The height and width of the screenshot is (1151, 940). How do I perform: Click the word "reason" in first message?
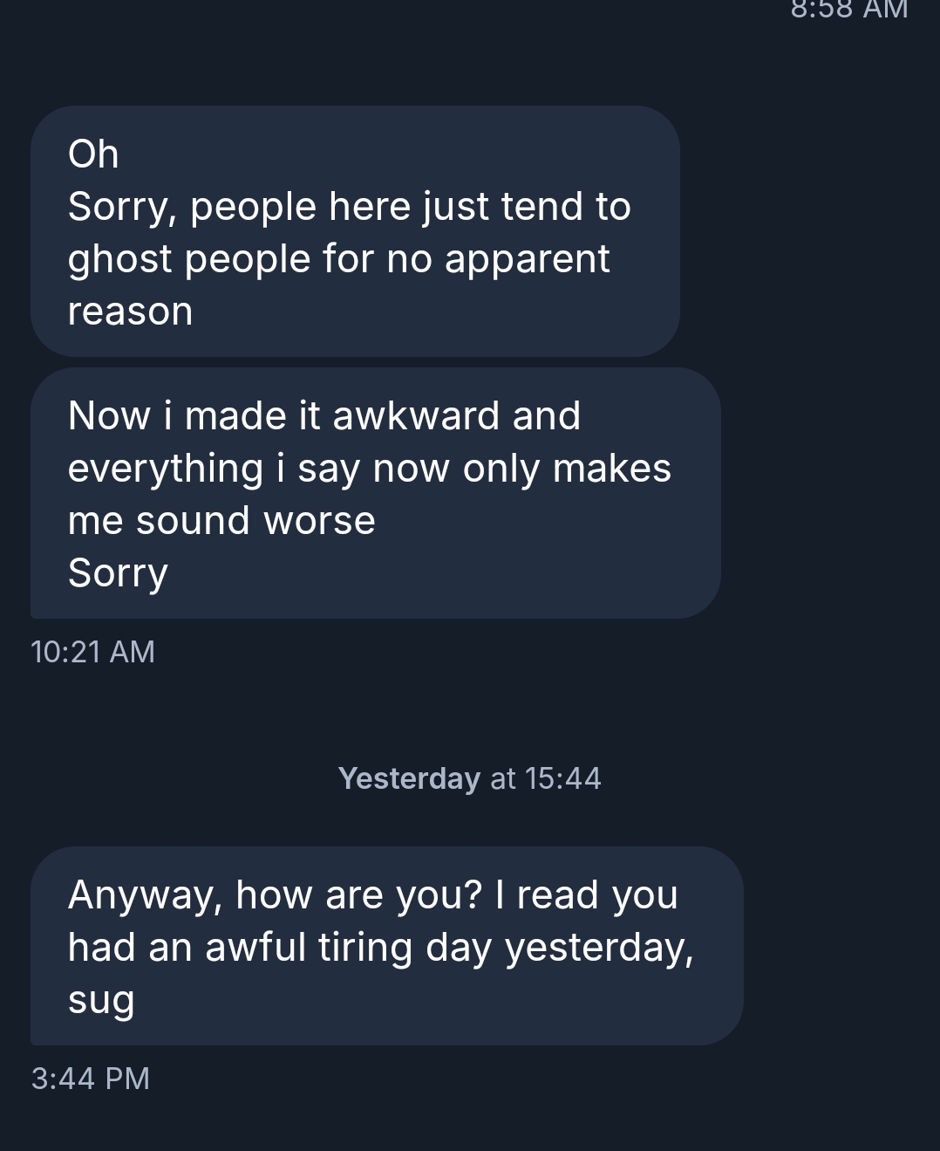(x=130, y=312)
